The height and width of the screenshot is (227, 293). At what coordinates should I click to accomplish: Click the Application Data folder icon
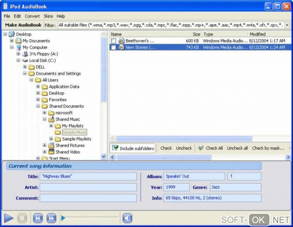pos(45,87)
